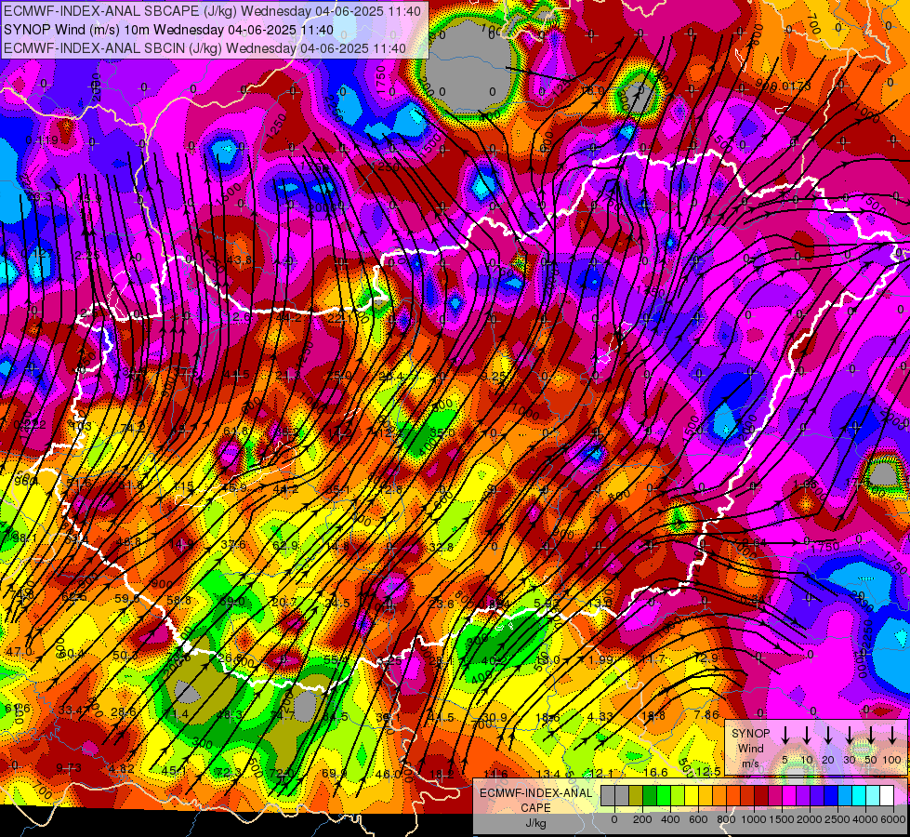Click the 22.1 value on the map

(339, 318)
